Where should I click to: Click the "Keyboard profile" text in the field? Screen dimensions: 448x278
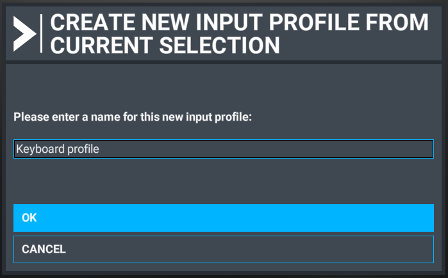(58, 149)
